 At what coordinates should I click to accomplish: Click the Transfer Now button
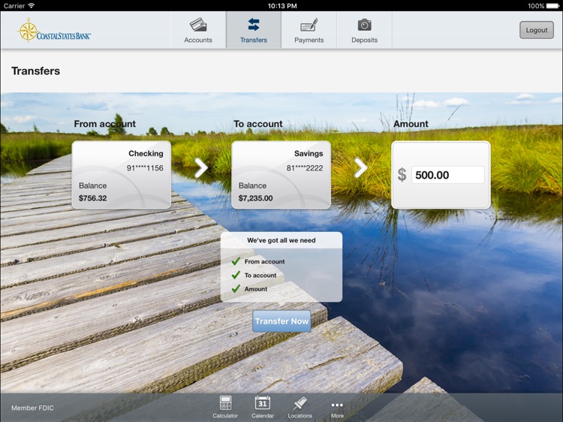pyautogui.click(x=281, y=321)
